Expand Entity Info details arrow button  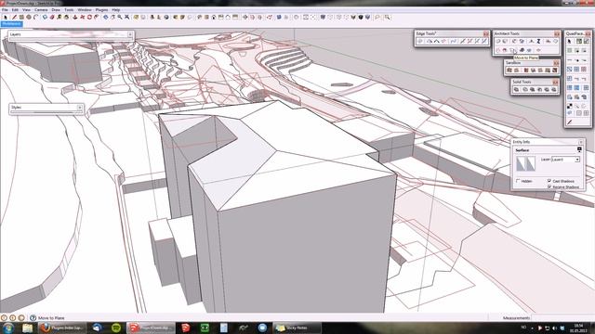coord(579,149)
